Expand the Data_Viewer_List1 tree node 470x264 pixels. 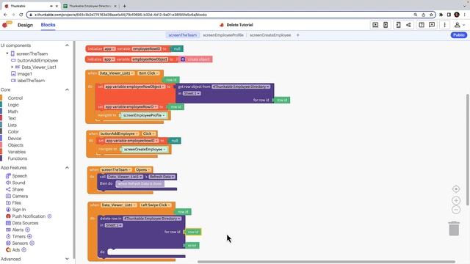pyautogui.click(x=12, y=67)
